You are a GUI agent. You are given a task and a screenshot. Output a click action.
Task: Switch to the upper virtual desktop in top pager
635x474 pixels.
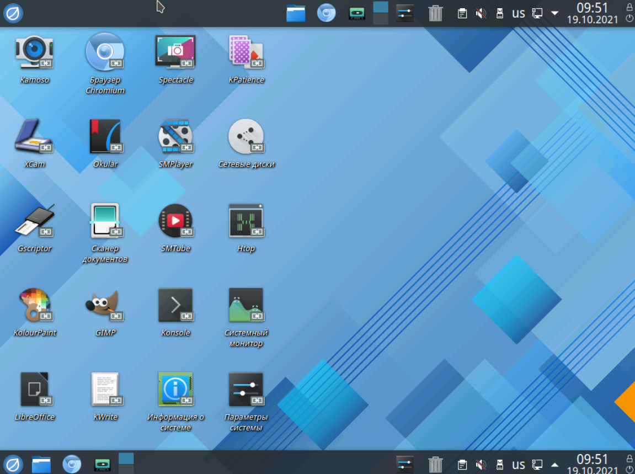pyautogui.click(x=381, y=7)
